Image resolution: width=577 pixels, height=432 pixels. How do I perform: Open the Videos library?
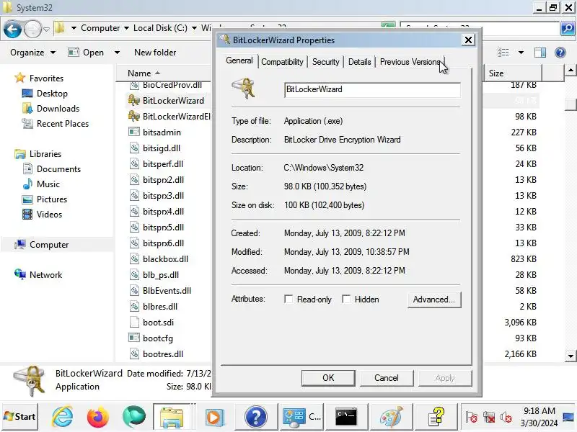pos(49,214)
